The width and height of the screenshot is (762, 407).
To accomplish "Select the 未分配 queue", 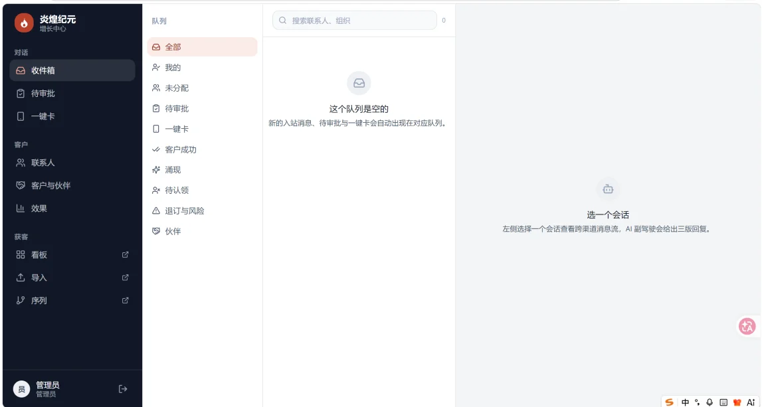I will [x=202, y=88].
